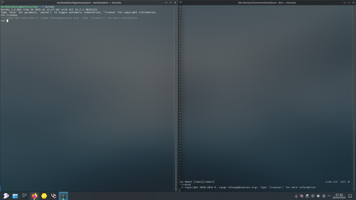356x200 pixels.
Task: Open the network connections tray icon
Action: pyautogui.click(x=313, y=196)
